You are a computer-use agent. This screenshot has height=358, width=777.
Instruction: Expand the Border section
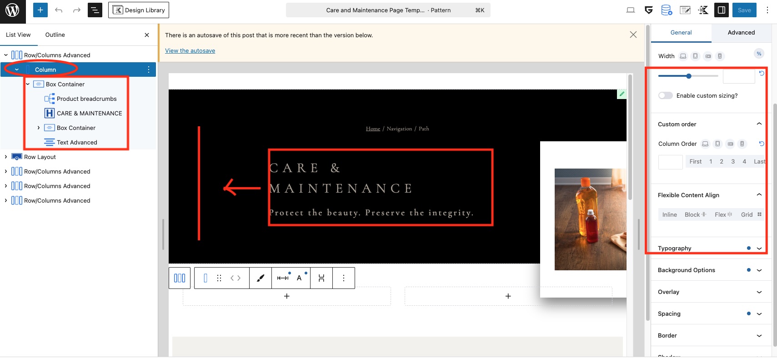(712, 335)
